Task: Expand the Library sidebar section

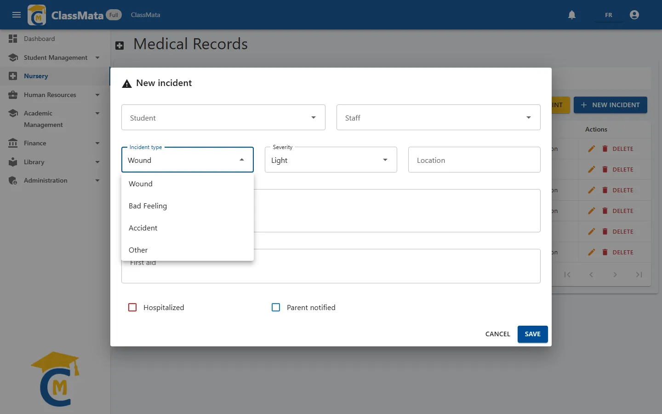Action: click(97, 162)
